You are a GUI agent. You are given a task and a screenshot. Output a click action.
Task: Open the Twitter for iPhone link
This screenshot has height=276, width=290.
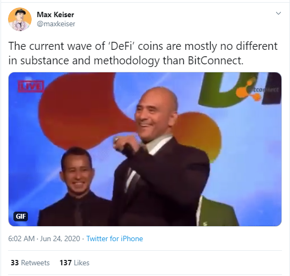[x=115, y=238]
